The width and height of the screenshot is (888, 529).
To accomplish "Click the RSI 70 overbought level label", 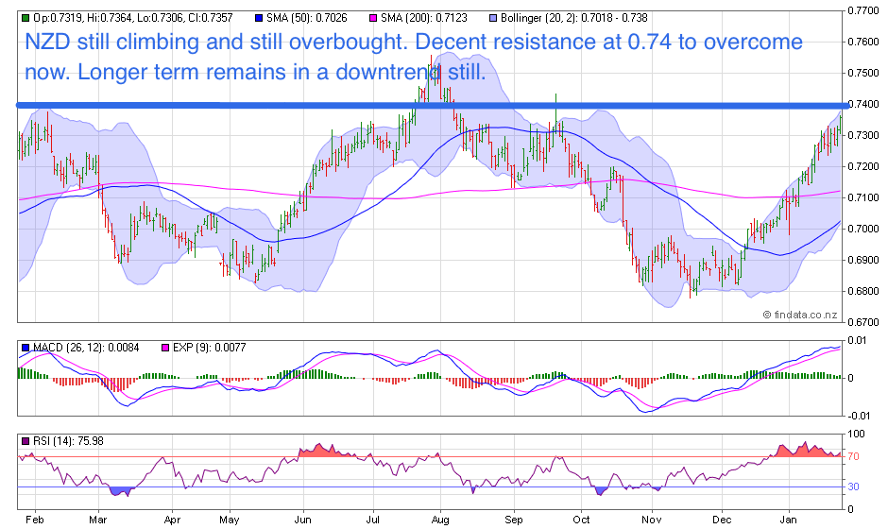I will pyautogui.click(x=853, y=457).
